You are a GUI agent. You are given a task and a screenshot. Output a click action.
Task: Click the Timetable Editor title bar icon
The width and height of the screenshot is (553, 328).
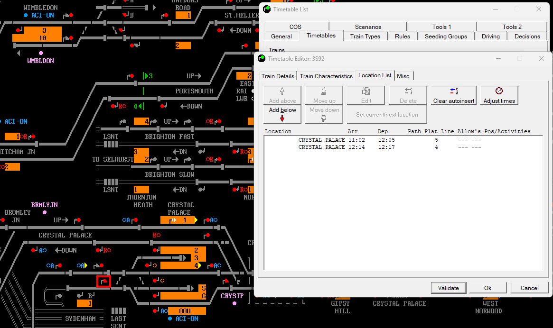point(262,58)
